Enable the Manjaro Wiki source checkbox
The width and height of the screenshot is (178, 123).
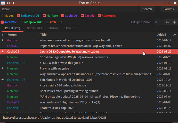tap(22, 22)
